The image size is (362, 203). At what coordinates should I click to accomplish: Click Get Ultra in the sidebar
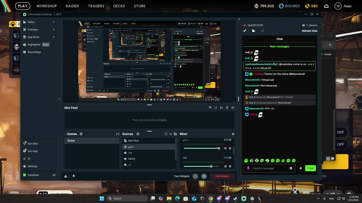point(33,144)
